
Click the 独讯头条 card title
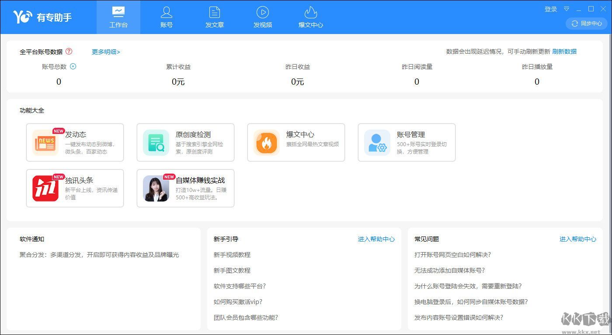(x=79, y=181)
